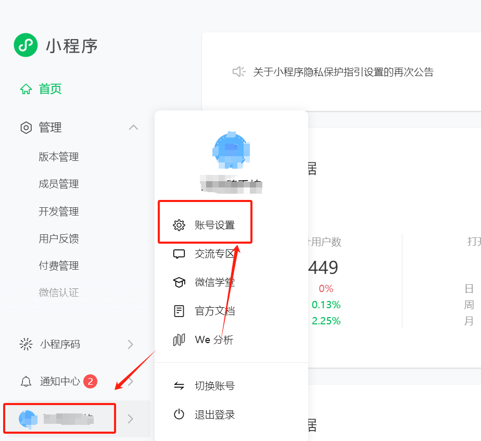Click the red 0% change value
Viewport: 481px width, 441px height.
(326, 288)
